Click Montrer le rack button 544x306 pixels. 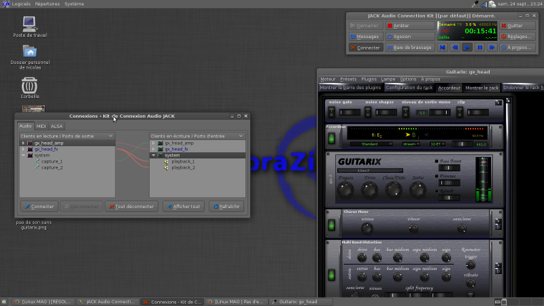(x=481, y=88)
